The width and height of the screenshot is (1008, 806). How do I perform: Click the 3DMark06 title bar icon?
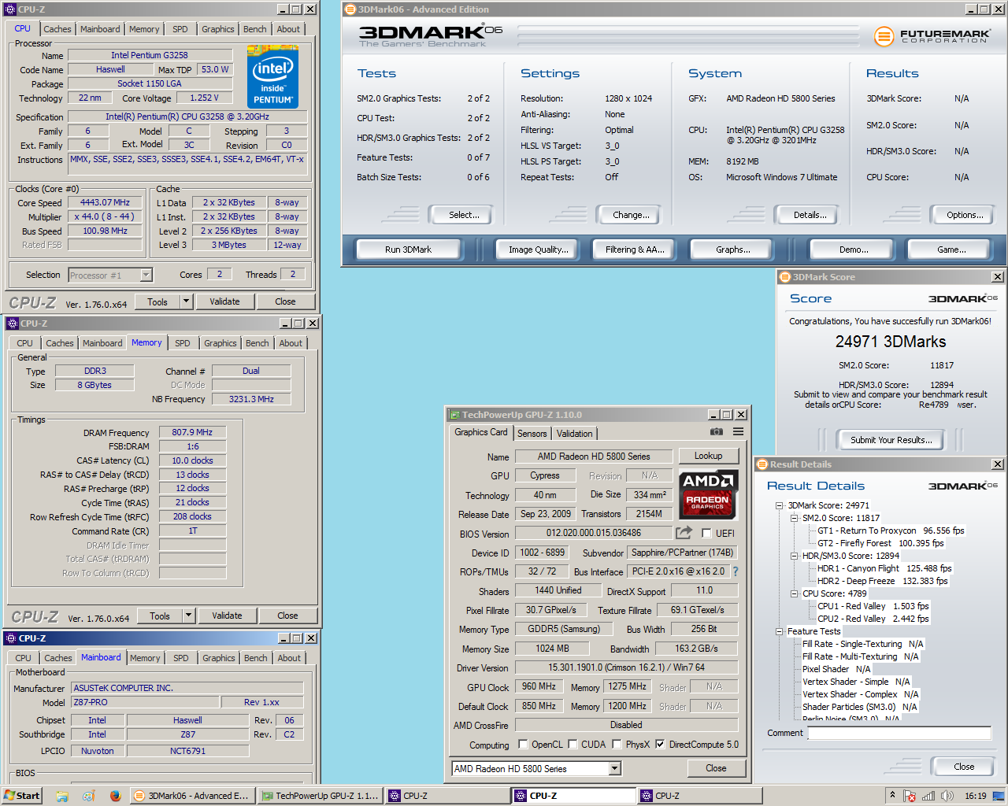click(350, 9)
